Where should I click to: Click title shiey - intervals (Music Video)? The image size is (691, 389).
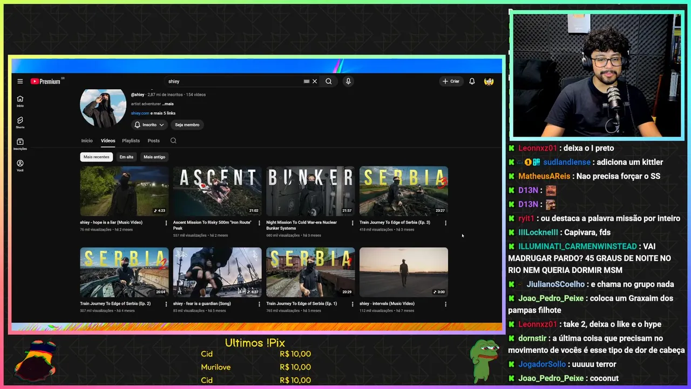[x=387, y=304]
